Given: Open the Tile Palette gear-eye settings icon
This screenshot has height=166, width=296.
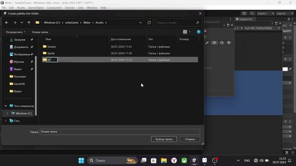Looking at the screenshot, I should click(x=229, y=43).
